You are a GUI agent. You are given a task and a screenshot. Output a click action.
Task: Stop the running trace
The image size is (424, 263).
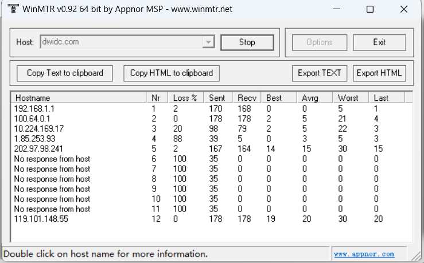(247, 42)
